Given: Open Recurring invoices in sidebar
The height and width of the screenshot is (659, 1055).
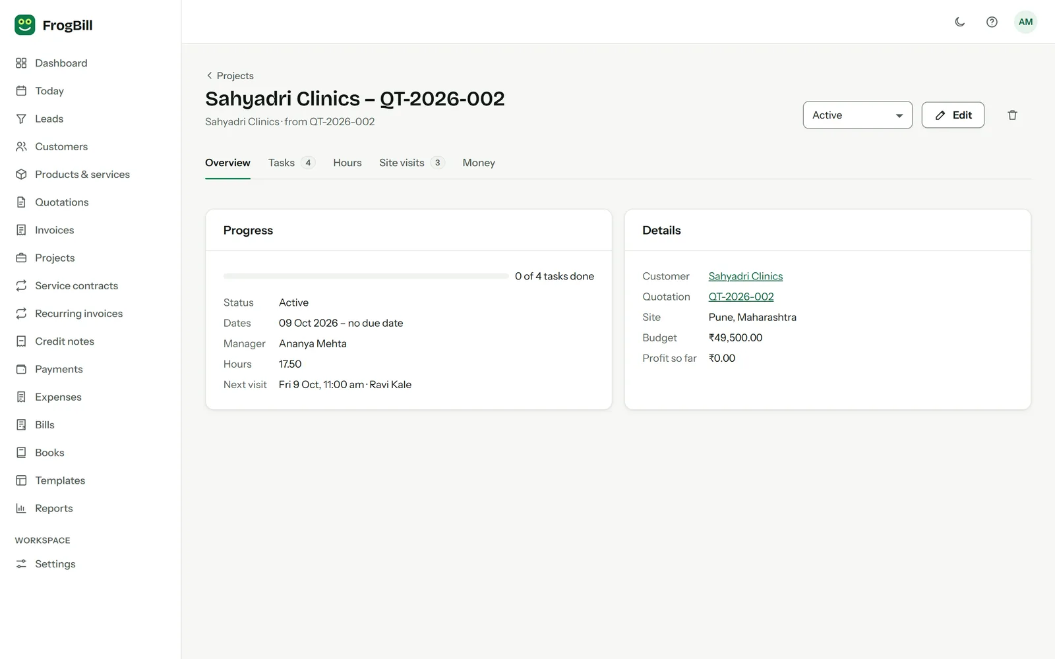Looking at the screenshot, I should [x=78, y=314].
